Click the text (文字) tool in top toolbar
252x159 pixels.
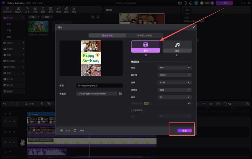(27, 9)
